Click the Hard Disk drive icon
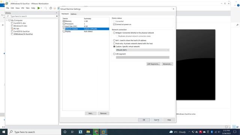The image size is (240, 135). coord(64,26)
